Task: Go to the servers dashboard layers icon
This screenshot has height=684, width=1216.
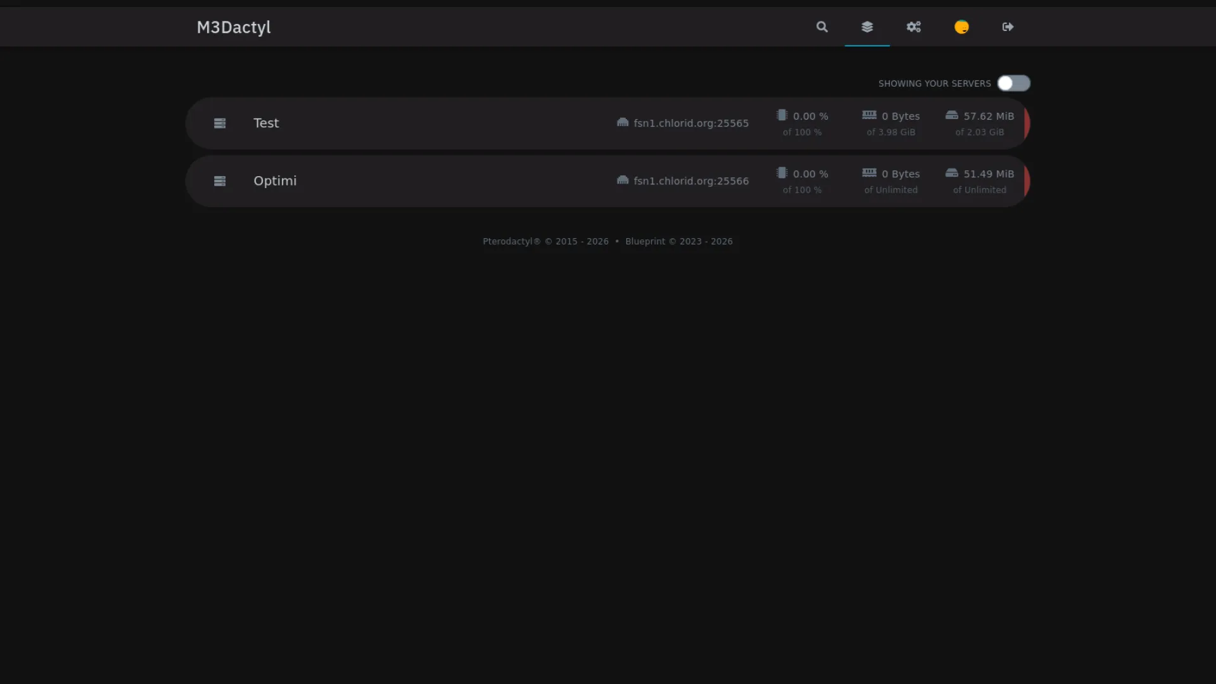Action: [867, 27]
